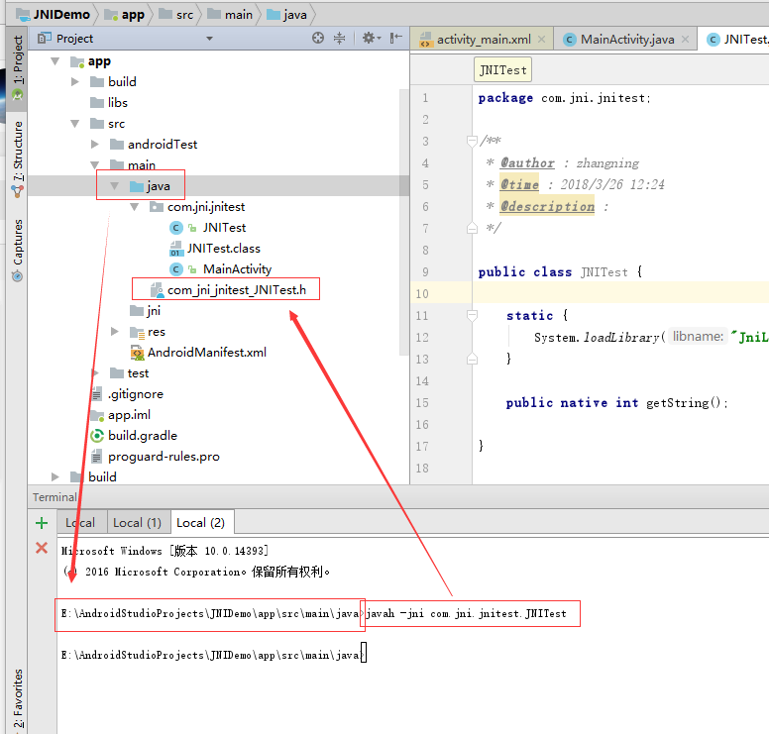Click main in the breadcrumb bar
This screenshot has width=769, height=734.
[230, 15]
